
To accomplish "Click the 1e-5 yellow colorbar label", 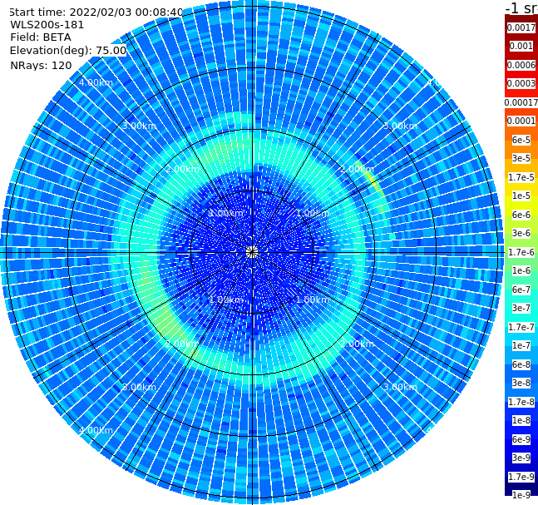I will [x=521, y=196].
